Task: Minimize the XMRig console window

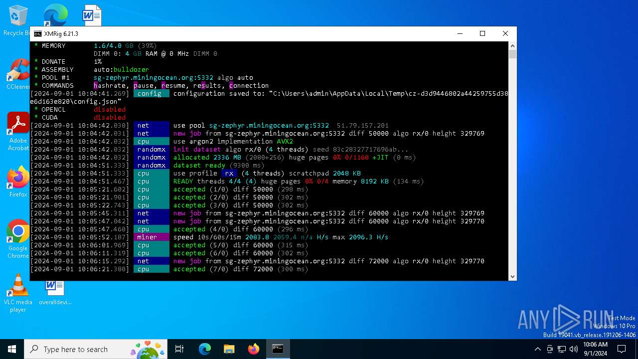Action: point(459,34)
